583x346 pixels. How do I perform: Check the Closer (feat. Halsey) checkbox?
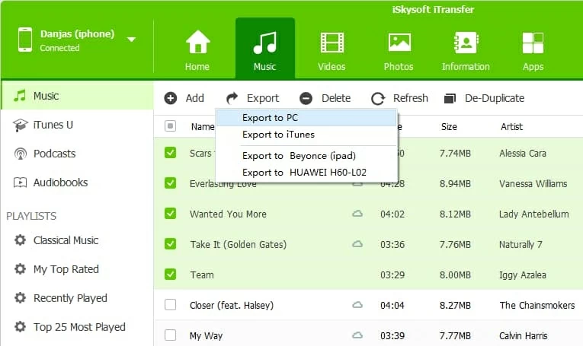171,305
